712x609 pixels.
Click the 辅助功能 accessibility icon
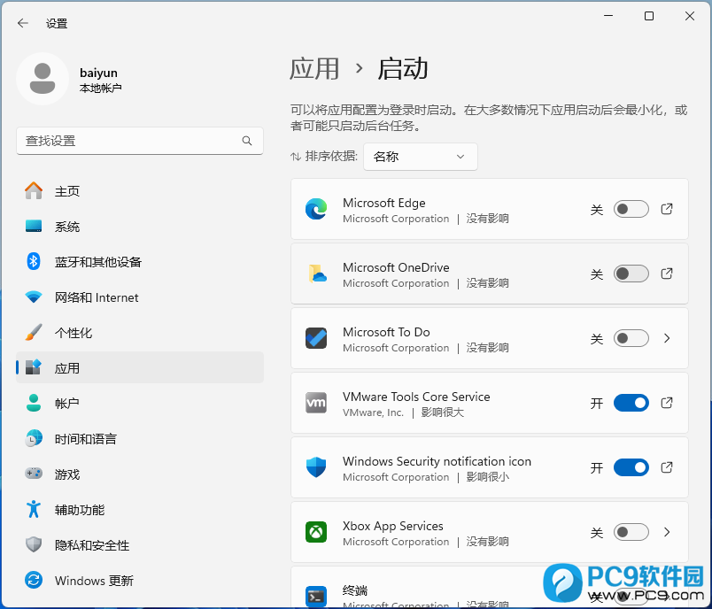coord(34,509)
